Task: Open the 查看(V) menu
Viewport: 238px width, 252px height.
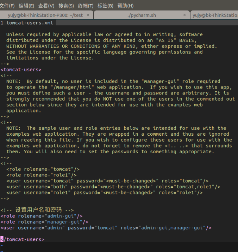Action: click(46, 6)
